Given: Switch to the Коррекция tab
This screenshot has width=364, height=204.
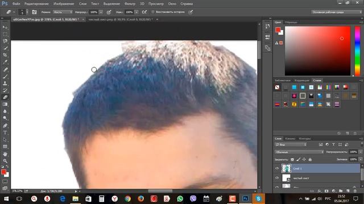Looking at the screenshot, I should pos(302,80).
